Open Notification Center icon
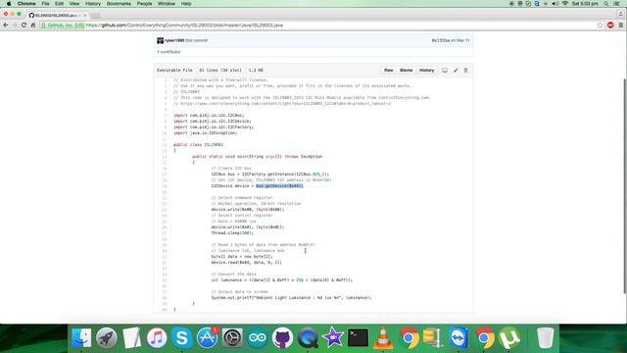The height and width of the screenshot is (353, 627). tap(617, 4)
